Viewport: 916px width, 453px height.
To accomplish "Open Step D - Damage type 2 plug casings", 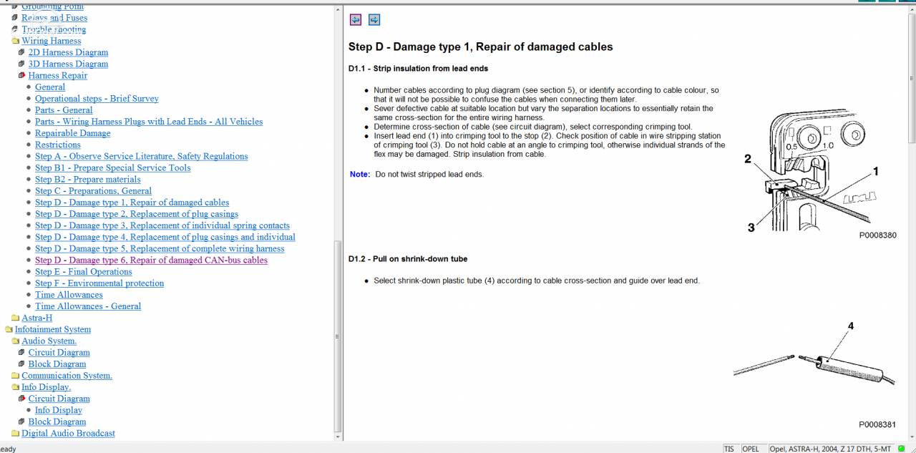I will point(137,214).
